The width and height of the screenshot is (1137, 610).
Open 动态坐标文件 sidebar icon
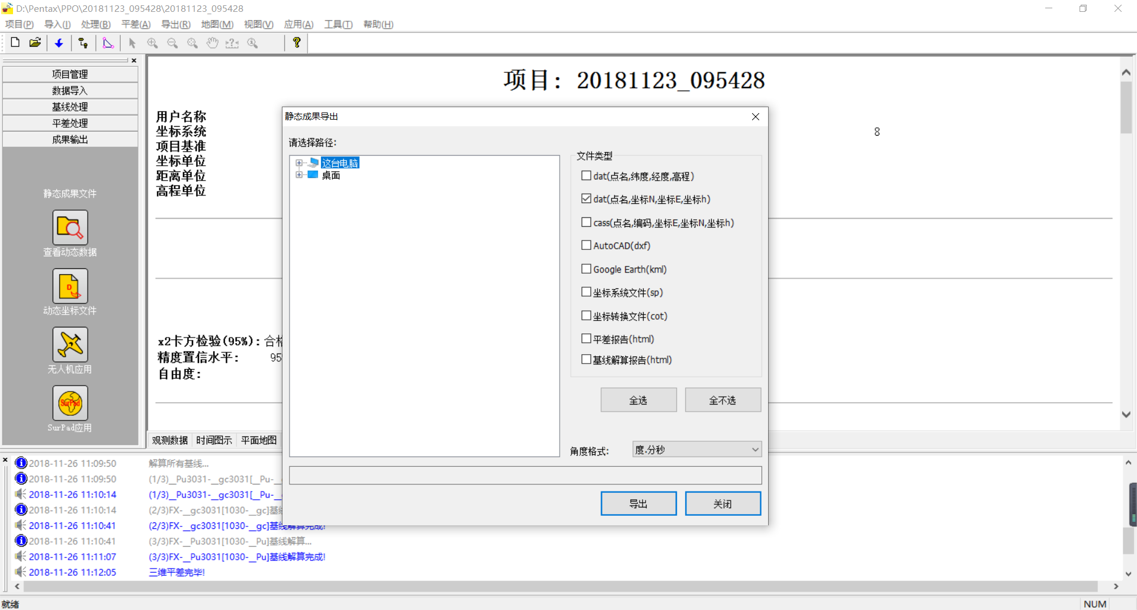(70, 286)
